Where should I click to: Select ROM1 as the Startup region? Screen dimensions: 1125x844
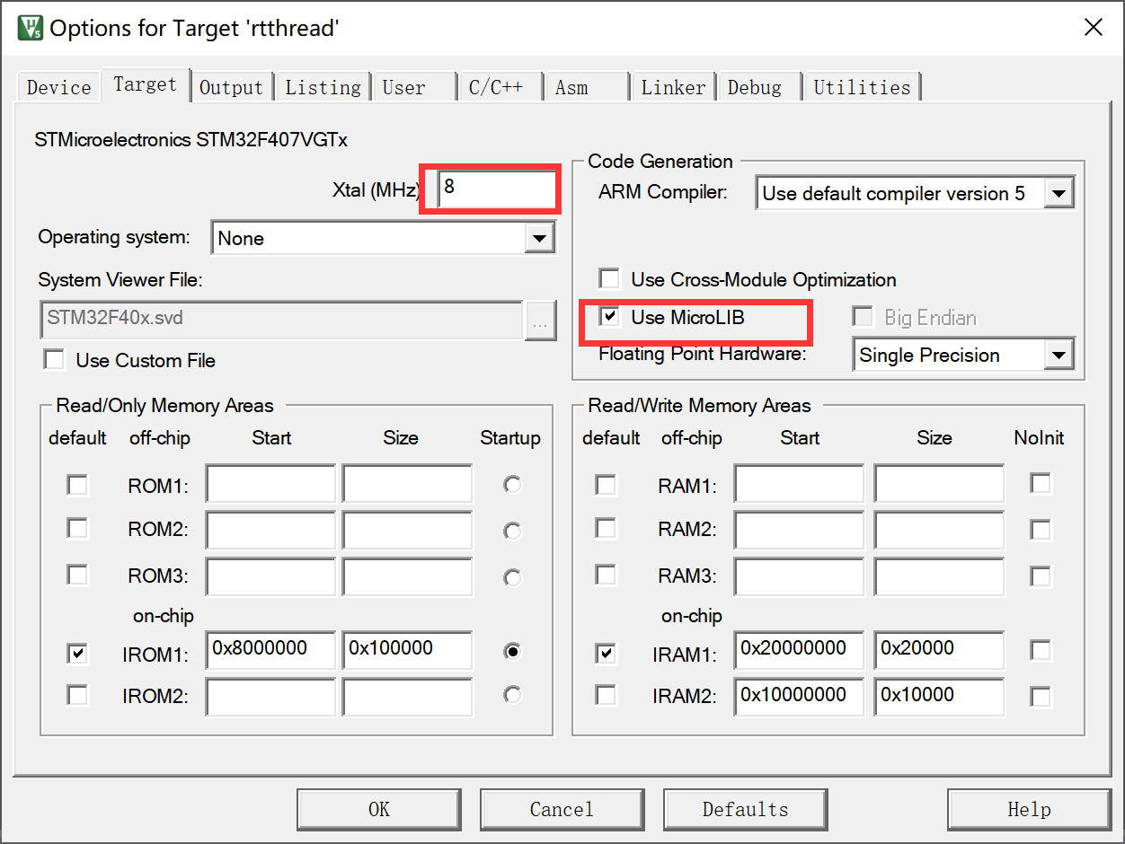pyautogui.click(x=512, y=485)
